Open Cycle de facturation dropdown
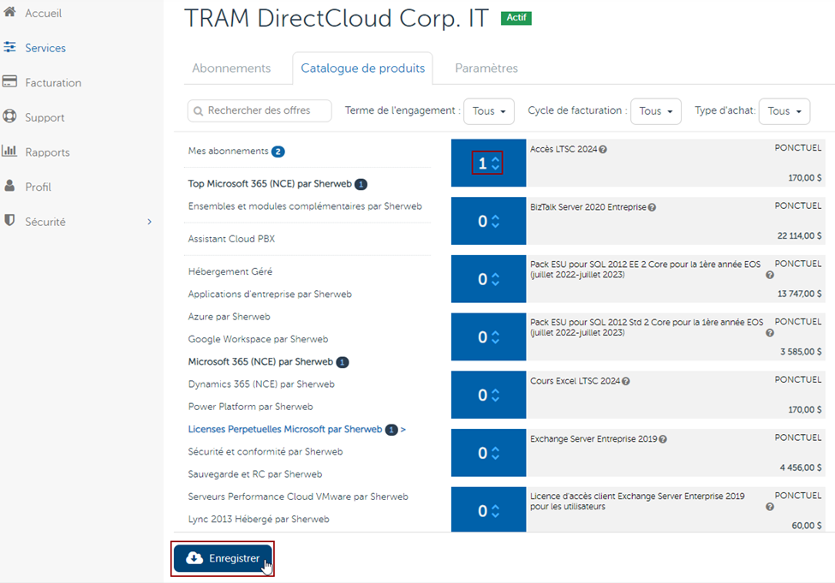Image resolution: width=835 pixels, height=583 pixels. click(x=655, y=111)
